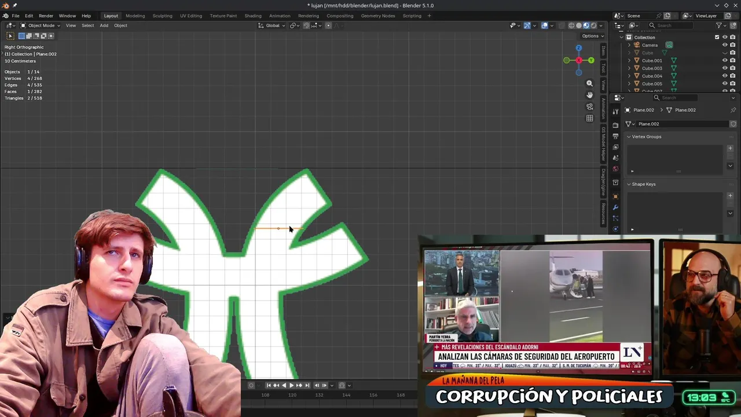The height and width of the screenshot is (417, 741).
Task: Disable Cube.004 in renders via camera icon
Action: point(732,76)
